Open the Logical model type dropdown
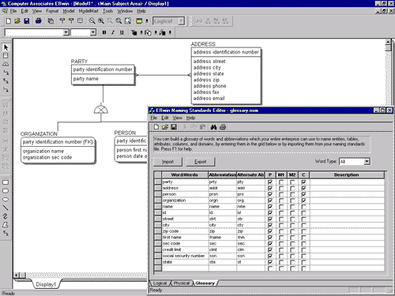The width and height of the screenshot is (395, 296). coord(181,21)
